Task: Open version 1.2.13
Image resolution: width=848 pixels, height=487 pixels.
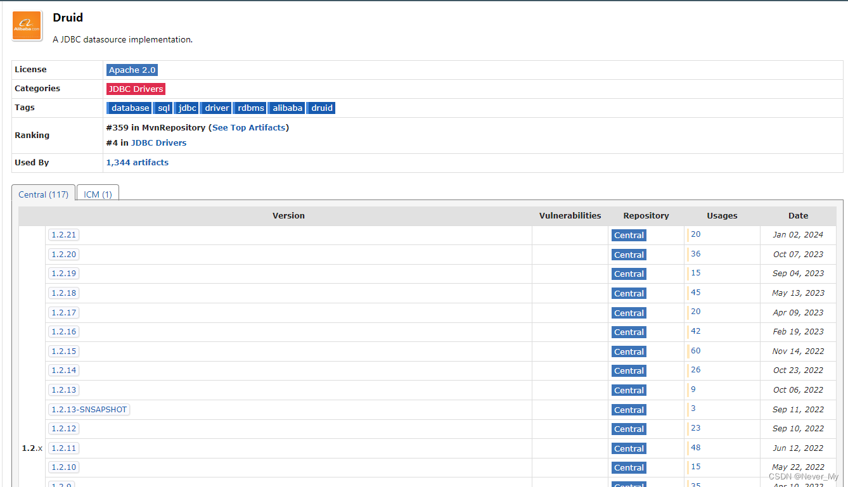Action: (63, 389)
